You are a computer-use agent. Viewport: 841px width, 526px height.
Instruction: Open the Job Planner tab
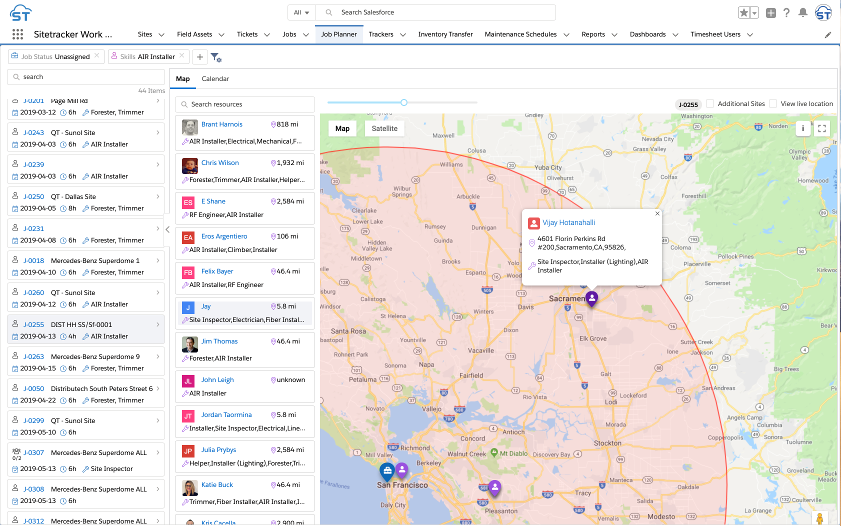(x=339, y=34)
